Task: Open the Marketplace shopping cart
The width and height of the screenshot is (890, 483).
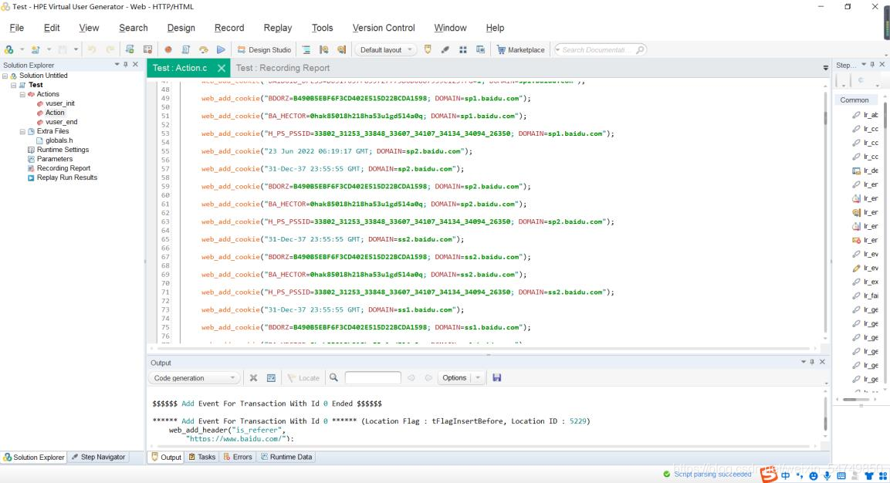Action: 519,49
